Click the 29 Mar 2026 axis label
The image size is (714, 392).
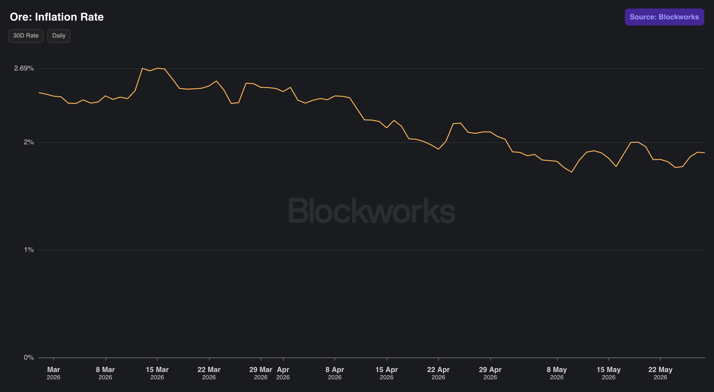(x=261, y=373)
